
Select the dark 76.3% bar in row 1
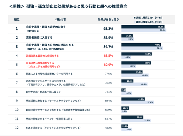pyautogui.click(x=143, y=27)
